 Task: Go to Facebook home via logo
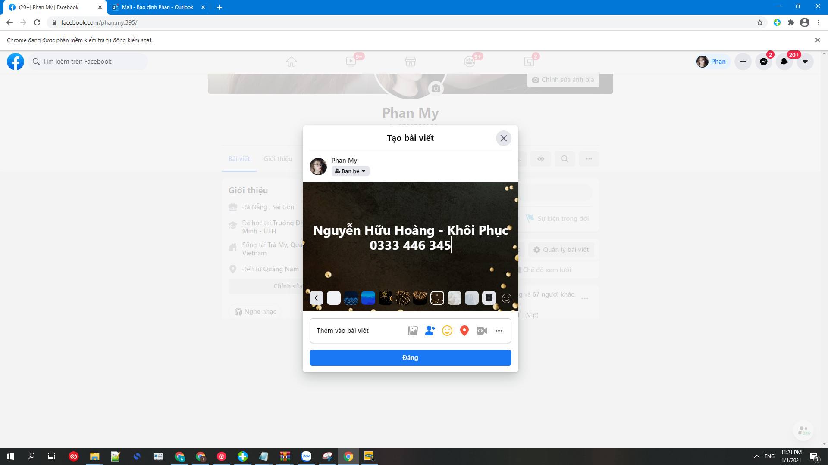(x=16, y=62)
